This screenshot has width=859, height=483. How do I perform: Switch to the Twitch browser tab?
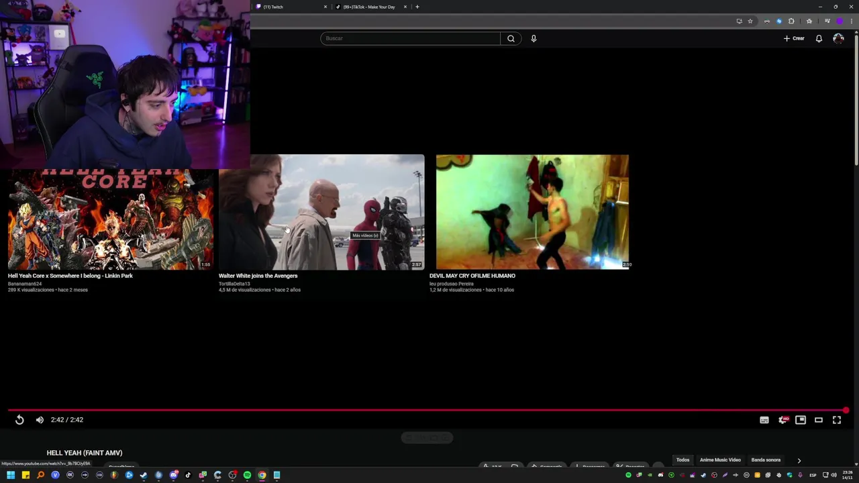coord(291,7)
